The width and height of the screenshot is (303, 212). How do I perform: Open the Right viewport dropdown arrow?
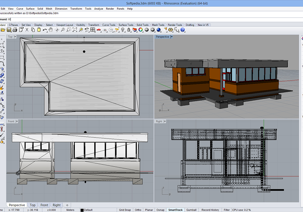coord(165,121)
